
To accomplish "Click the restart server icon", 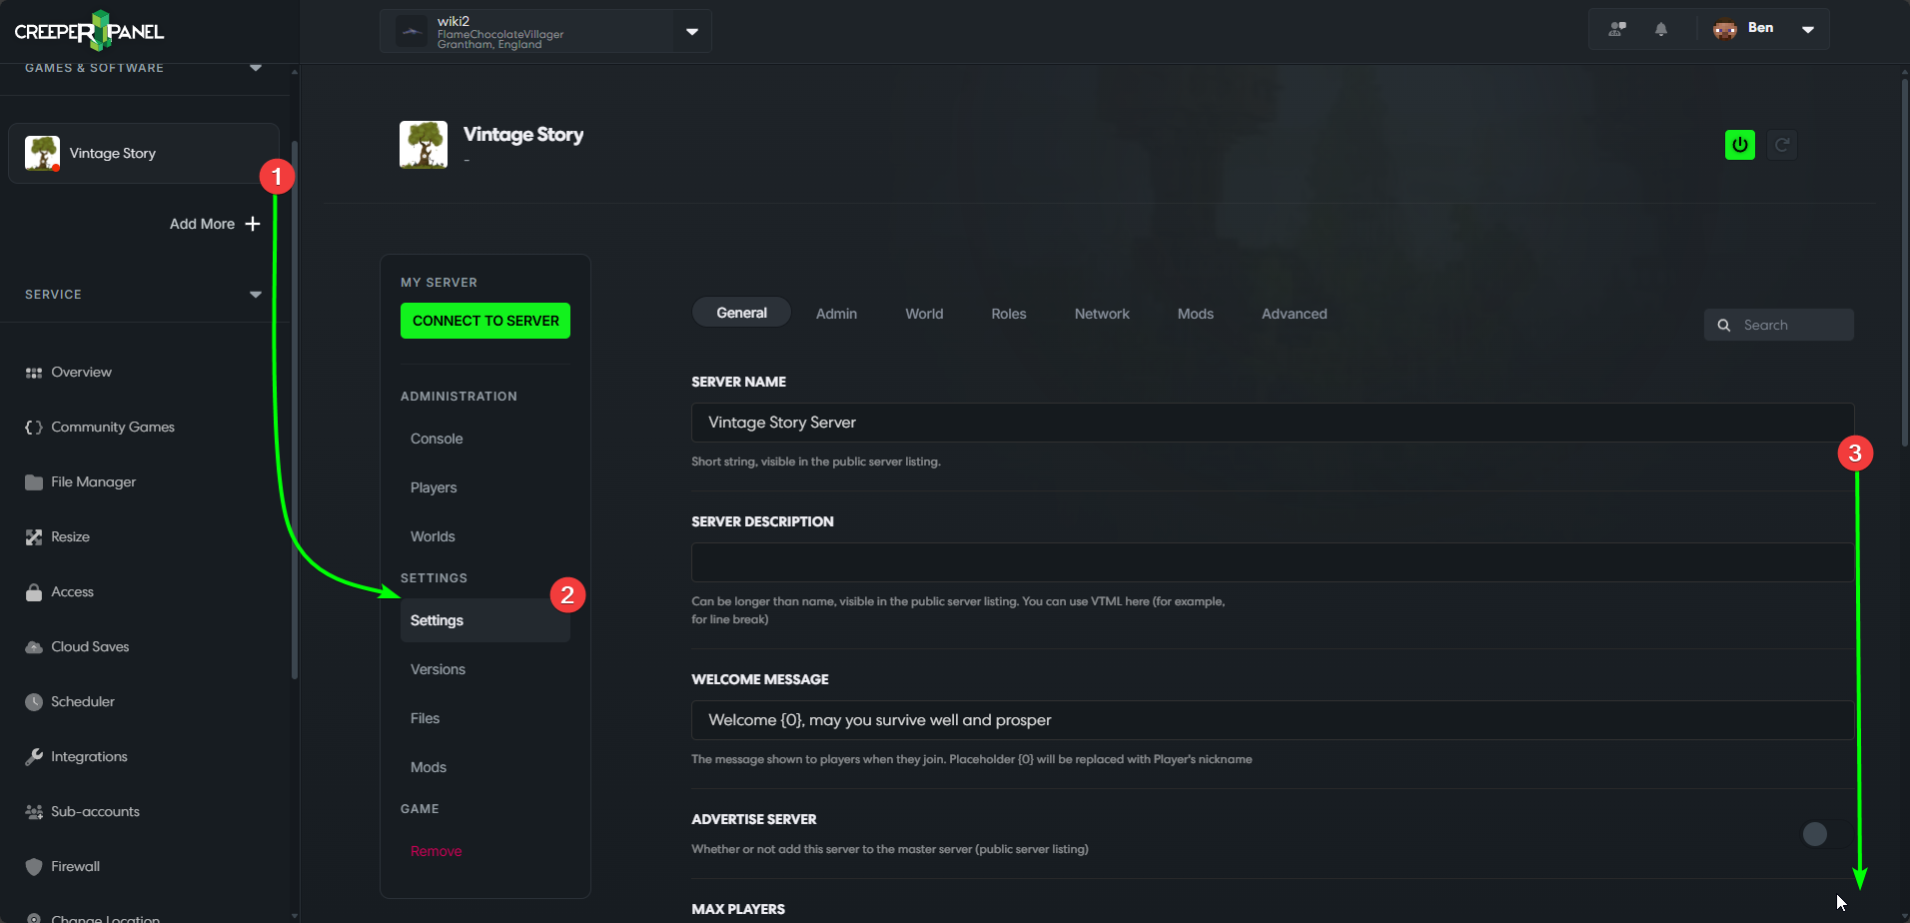I will pyautogui.click(x=1782, y=145).
